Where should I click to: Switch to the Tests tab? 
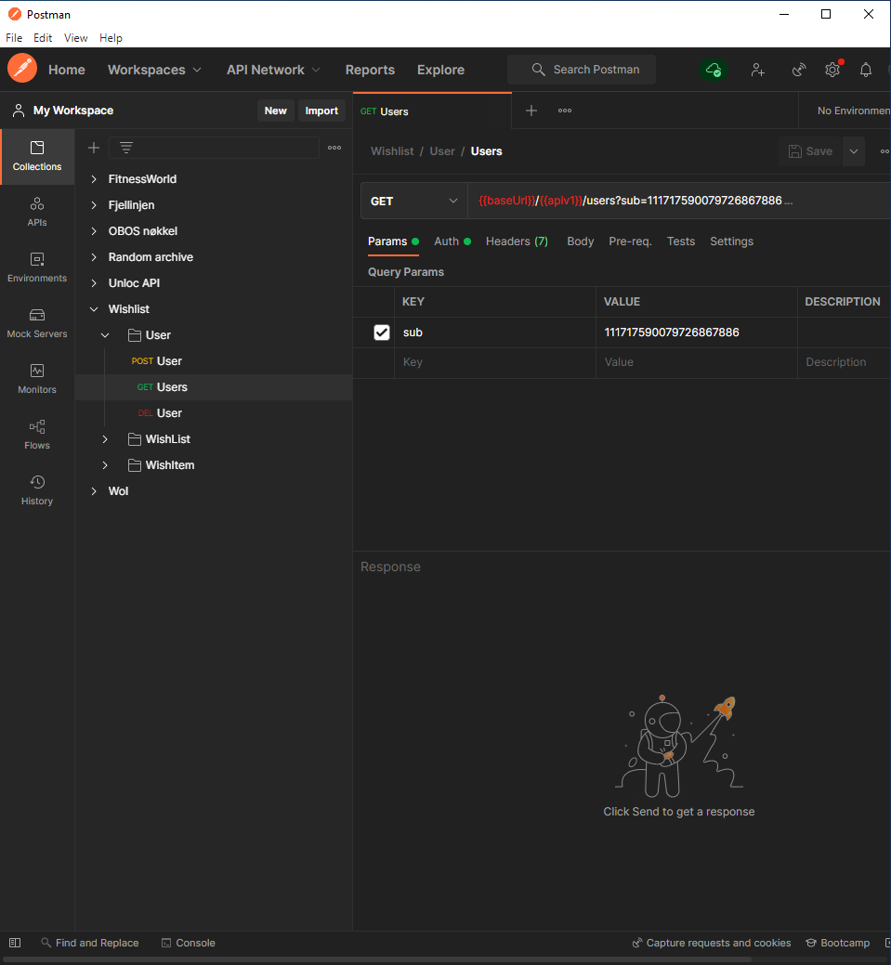(x=680, y=241)
